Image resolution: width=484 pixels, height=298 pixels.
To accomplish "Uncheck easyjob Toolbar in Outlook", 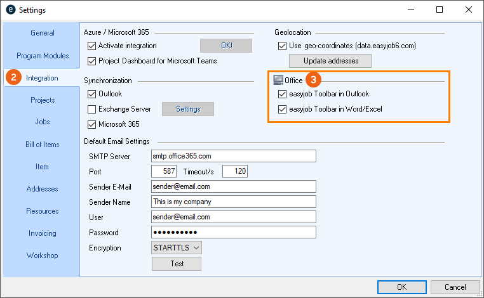I will click(x=283, y=94).
